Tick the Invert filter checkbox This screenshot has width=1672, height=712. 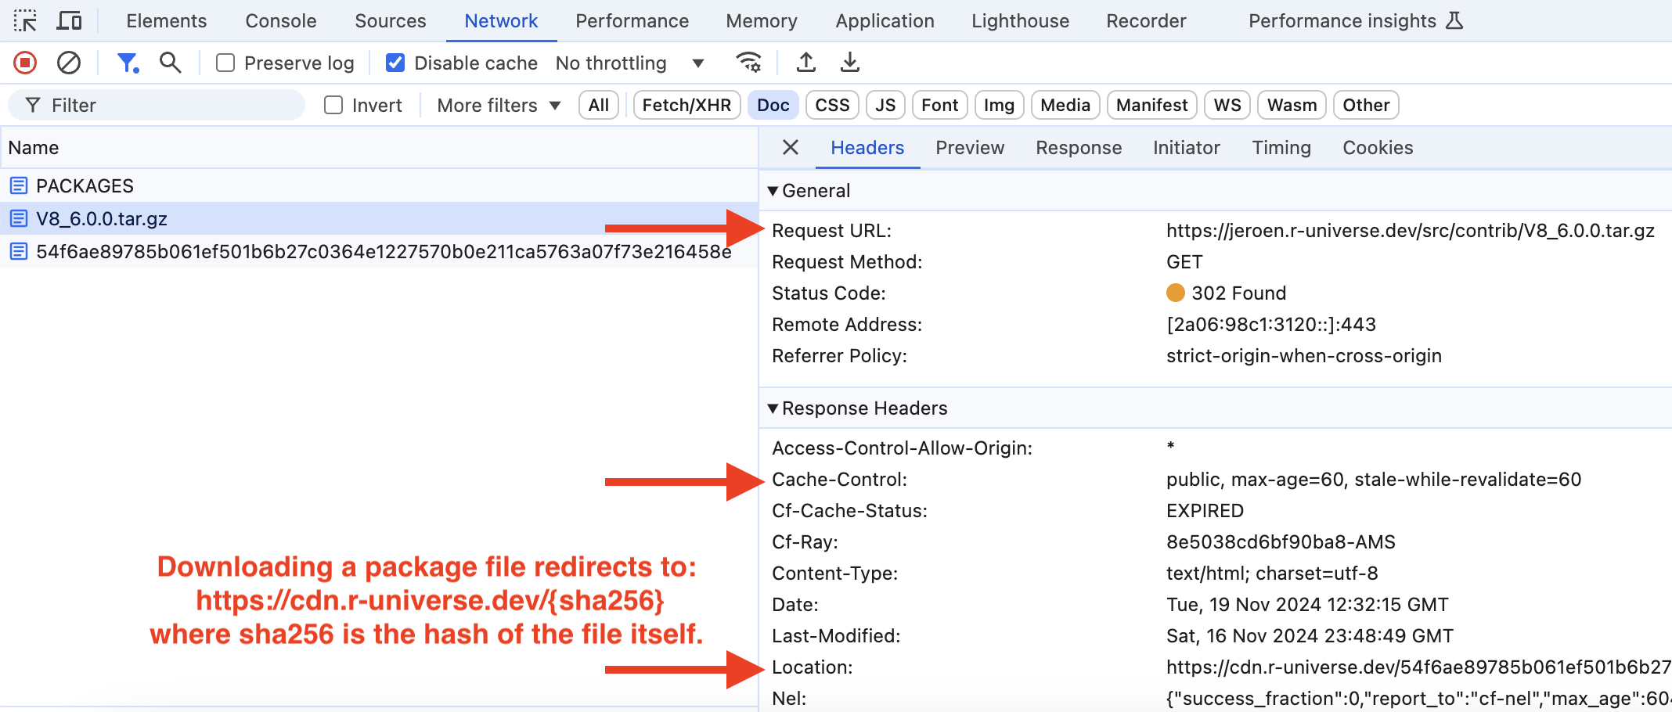(x=333, y=105)
